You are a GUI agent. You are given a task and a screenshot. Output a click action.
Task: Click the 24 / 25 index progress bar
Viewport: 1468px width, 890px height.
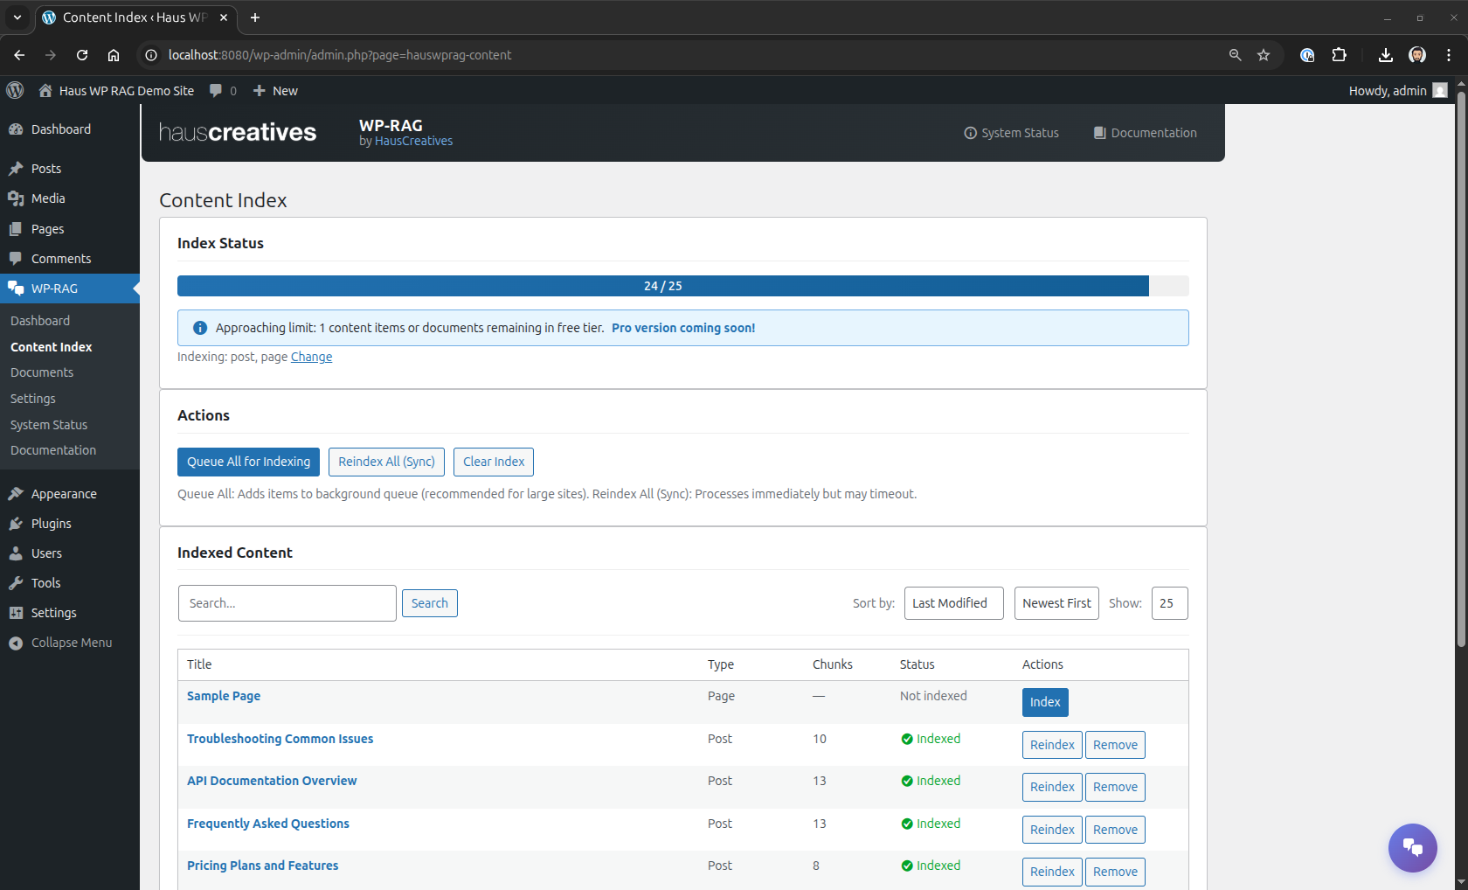coord(682,286)
